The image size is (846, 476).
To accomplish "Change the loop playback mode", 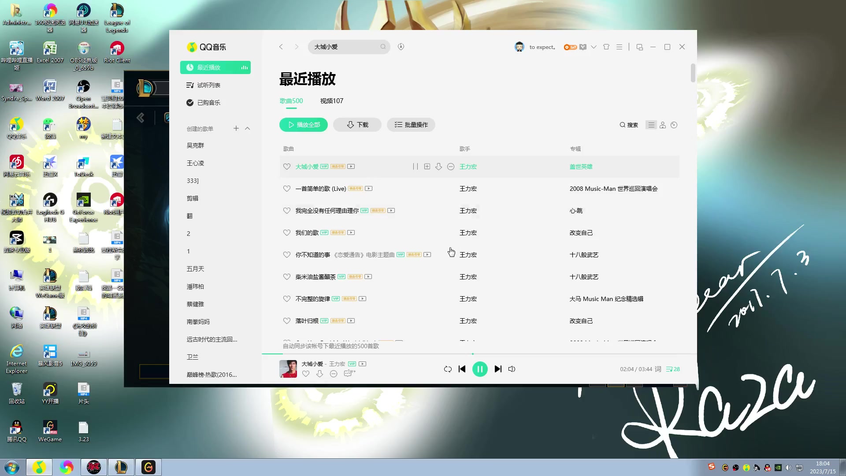I will pos(448,369).
